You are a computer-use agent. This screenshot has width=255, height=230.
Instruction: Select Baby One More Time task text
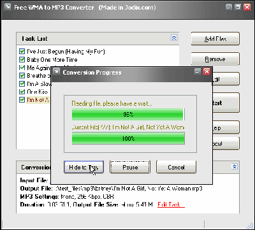pyautogui.click(x=52, y=59)
